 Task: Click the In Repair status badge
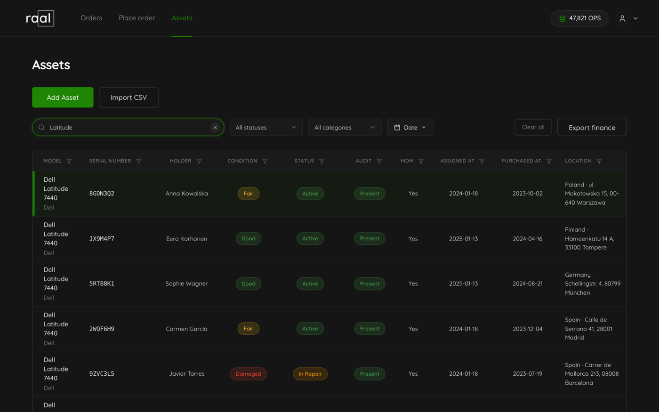[x=310, y=374]
